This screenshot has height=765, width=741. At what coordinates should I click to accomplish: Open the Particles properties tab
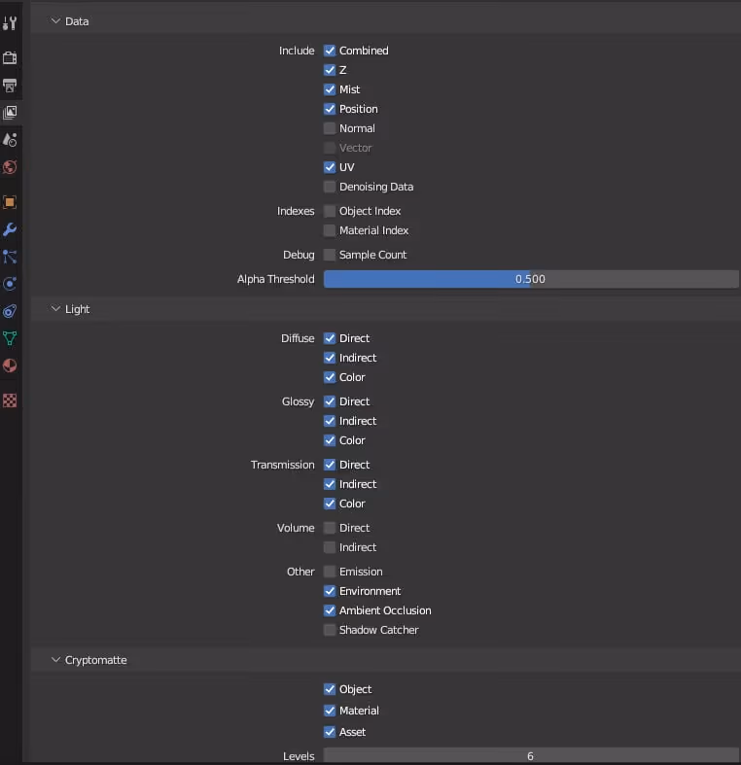(10, 257)
